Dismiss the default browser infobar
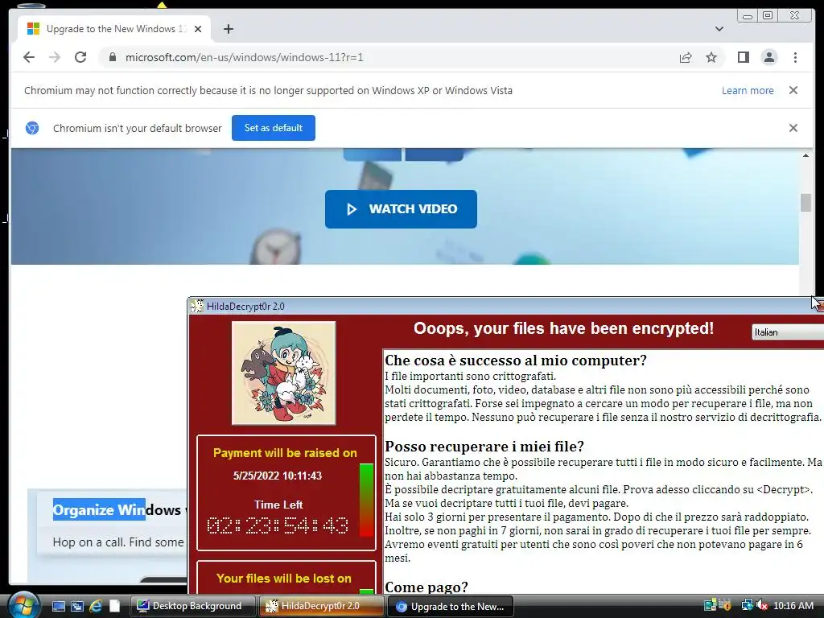Viewport: 824px width, 618px height. [x=793, y=128]
